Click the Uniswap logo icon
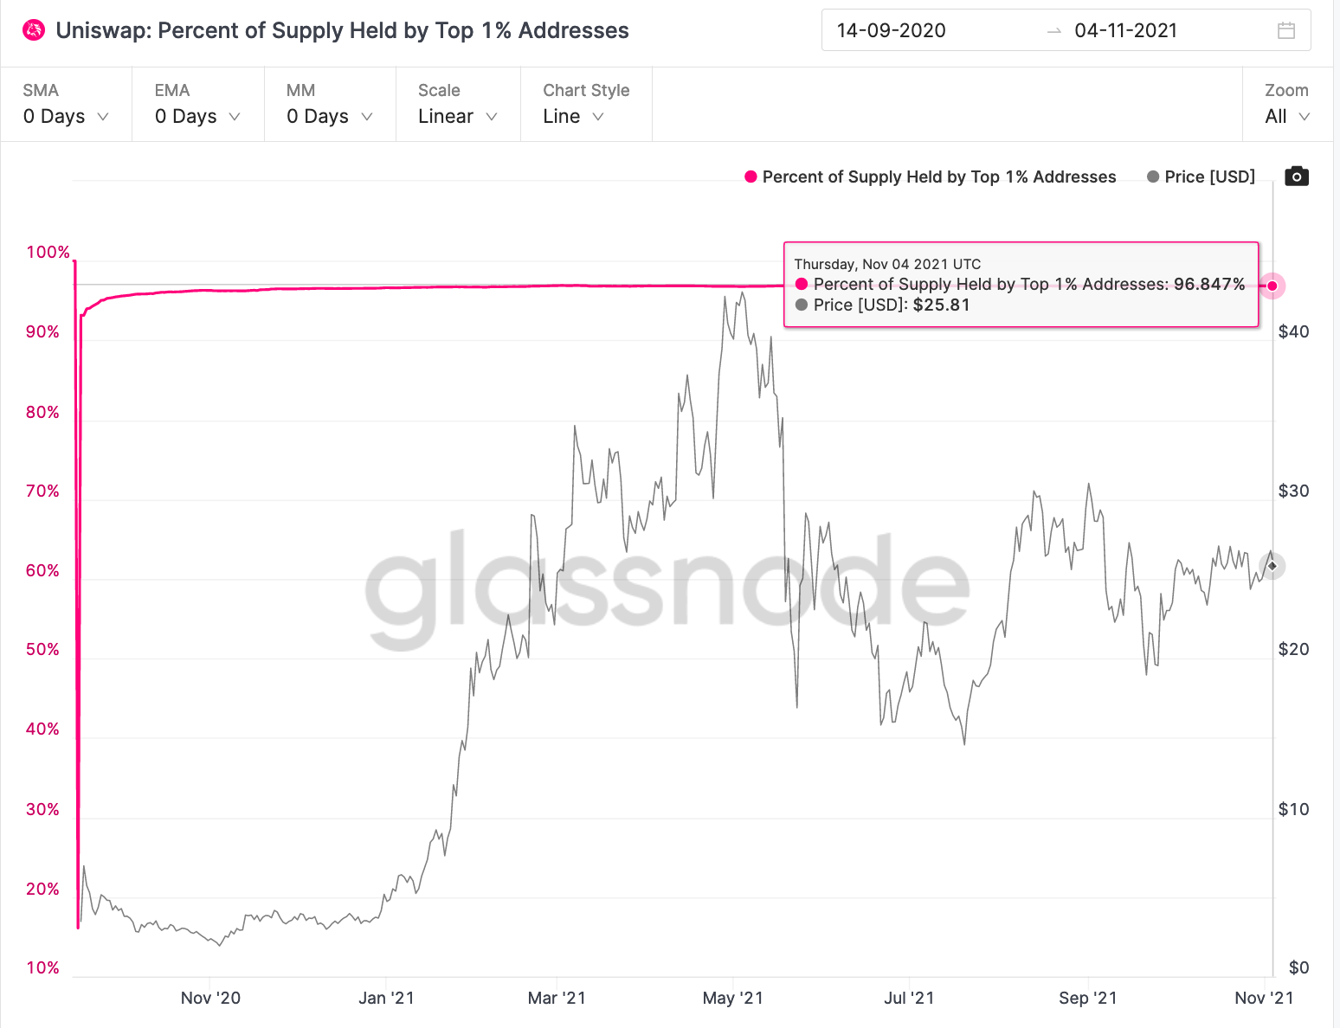This screenshot has width=1340, height=1028. point(34,30)
